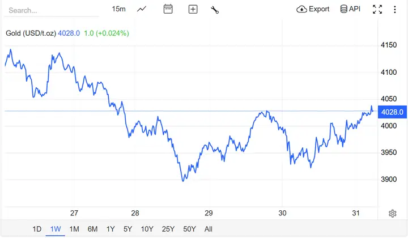Select the 1W time range

point(56,229)
